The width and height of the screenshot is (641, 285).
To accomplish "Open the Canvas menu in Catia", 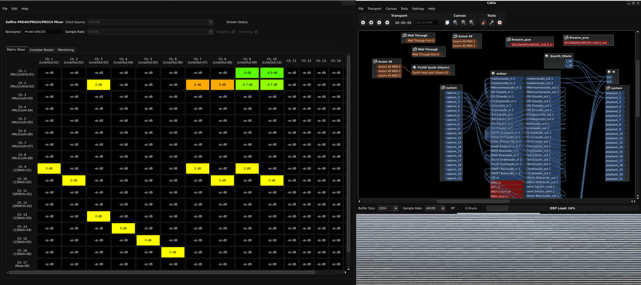I will coord(391,9).
